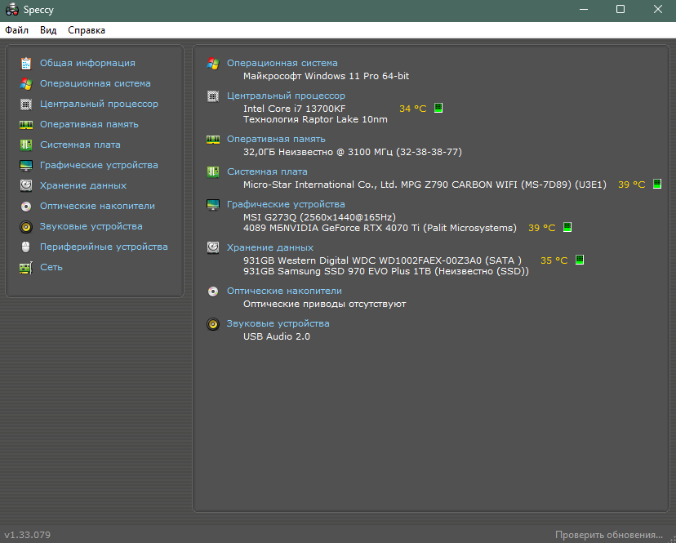Select Оптические накопители in sidebar
This screenshot has width=676, height=543.
coord(97,206)
